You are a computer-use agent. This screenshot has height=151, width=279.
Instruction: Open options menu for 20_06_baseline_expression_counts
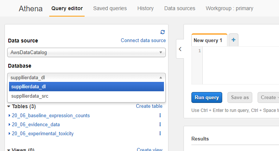(x=160, y=115)
